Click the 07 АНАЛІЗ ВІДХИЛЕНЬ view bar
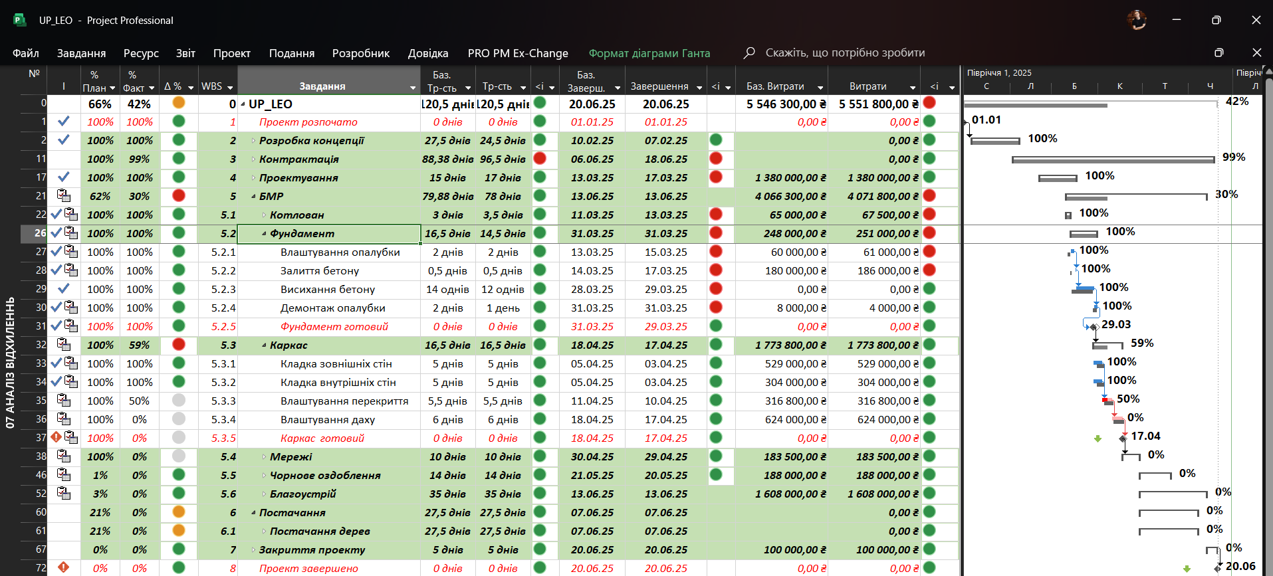The height and width of the screenshot is (576, 1273). [x=10, y=362]
